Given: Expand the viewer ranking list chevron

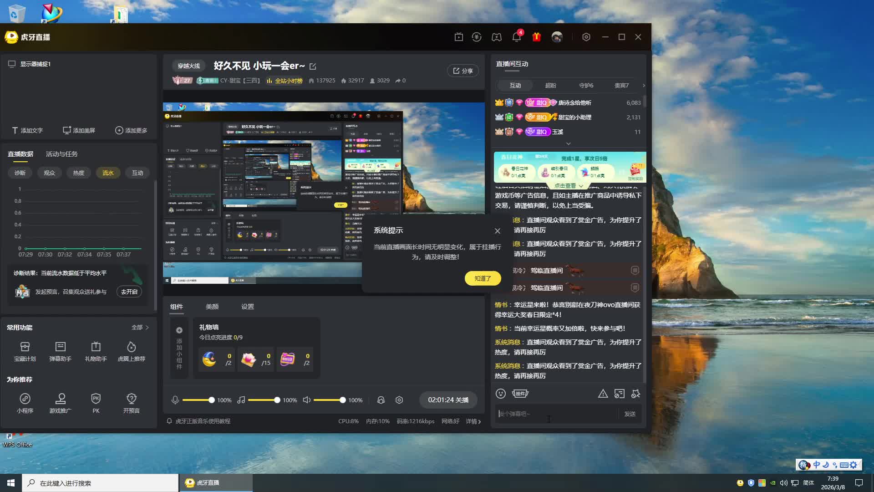Looking at the screenshot, I should [568, 143].
